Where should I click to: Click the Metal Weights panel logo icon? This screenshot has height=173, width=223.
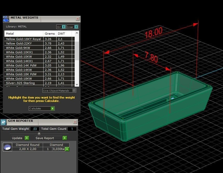(6, 19)
